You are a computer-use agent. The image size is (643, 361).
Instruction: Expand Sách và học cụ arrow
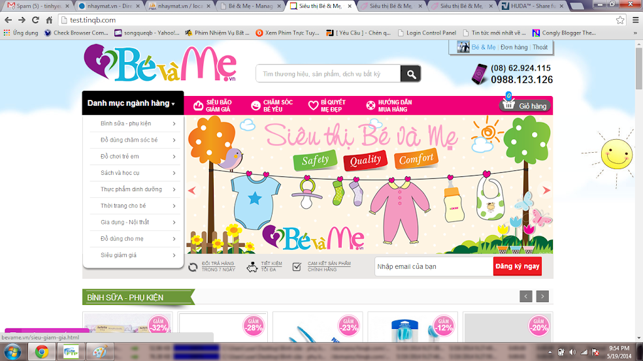[x=174, y=173]
